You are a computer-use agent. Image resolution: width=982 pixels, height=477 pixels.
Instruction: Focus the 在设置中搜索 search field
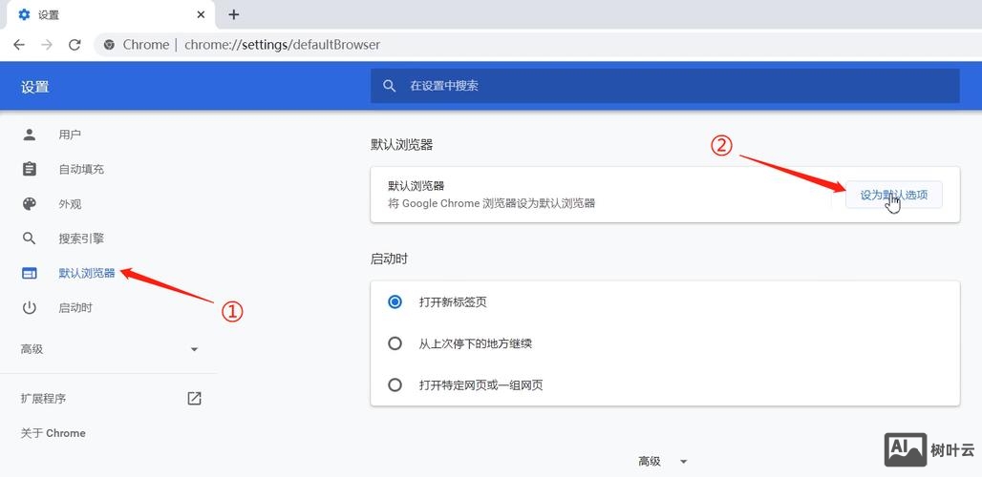click(665, 86)
